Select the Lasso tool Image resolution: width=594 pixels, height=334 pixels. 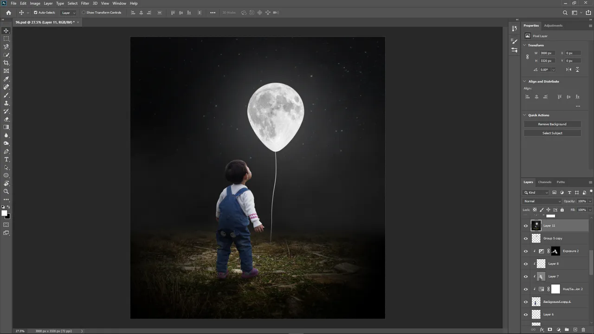click(x=6, y=46)
